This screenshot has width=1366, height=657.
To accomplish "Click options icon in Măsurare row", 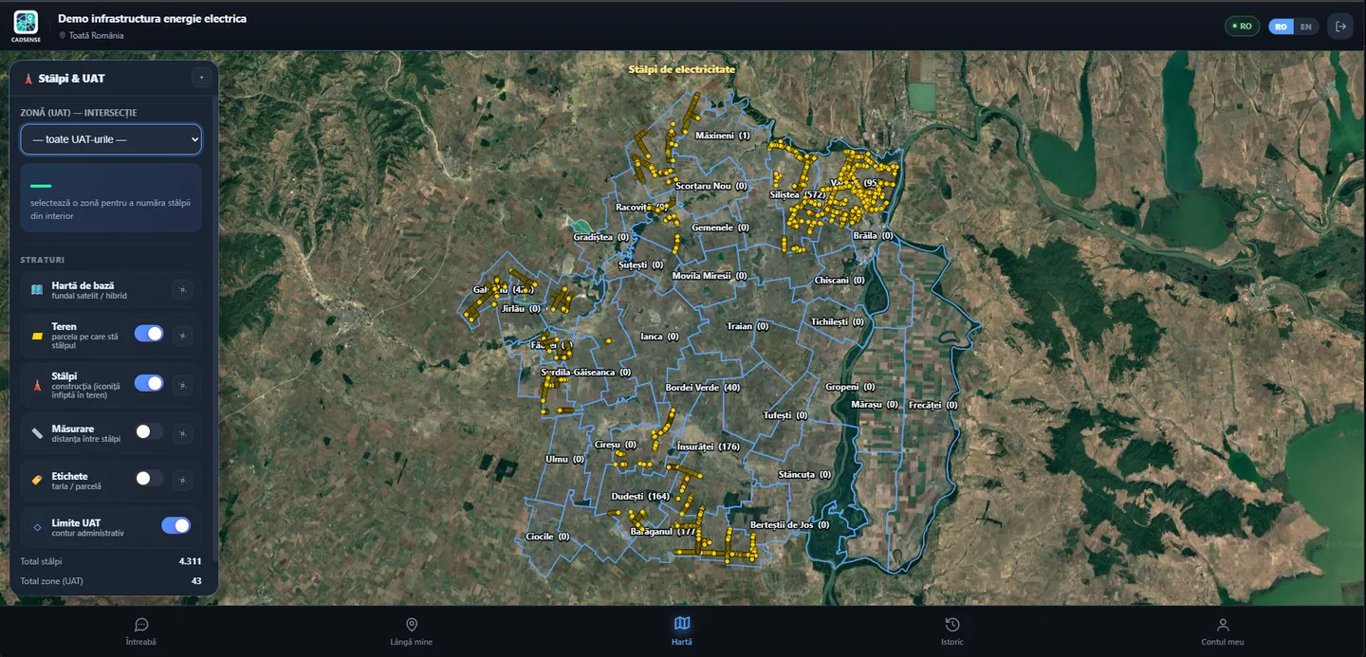I will tap(182, 432).
